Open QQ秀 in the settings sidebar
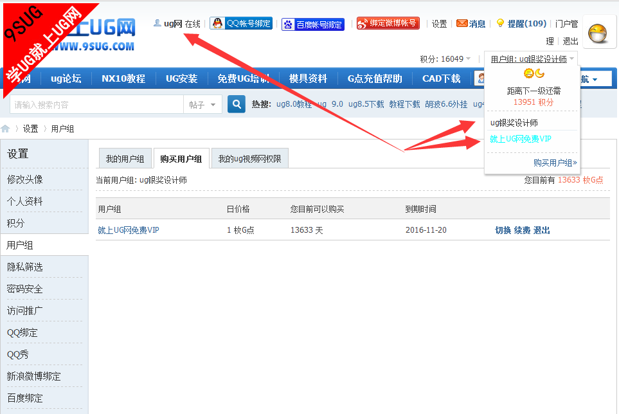The width and height of the screenshot is (619, 414). click(x=18, y=354)
